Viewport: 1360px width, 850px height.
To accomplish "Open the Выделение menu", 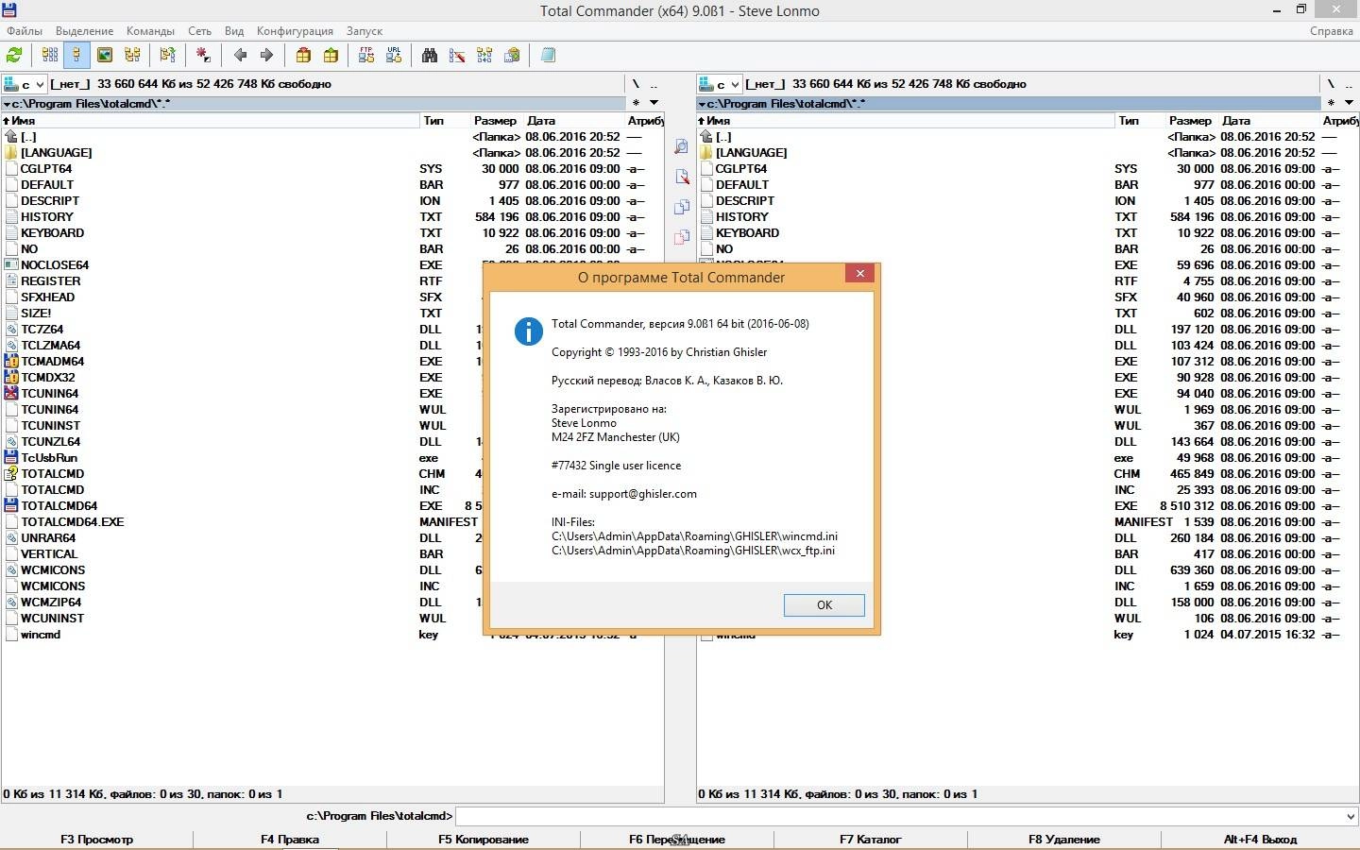I will (84, 30).
